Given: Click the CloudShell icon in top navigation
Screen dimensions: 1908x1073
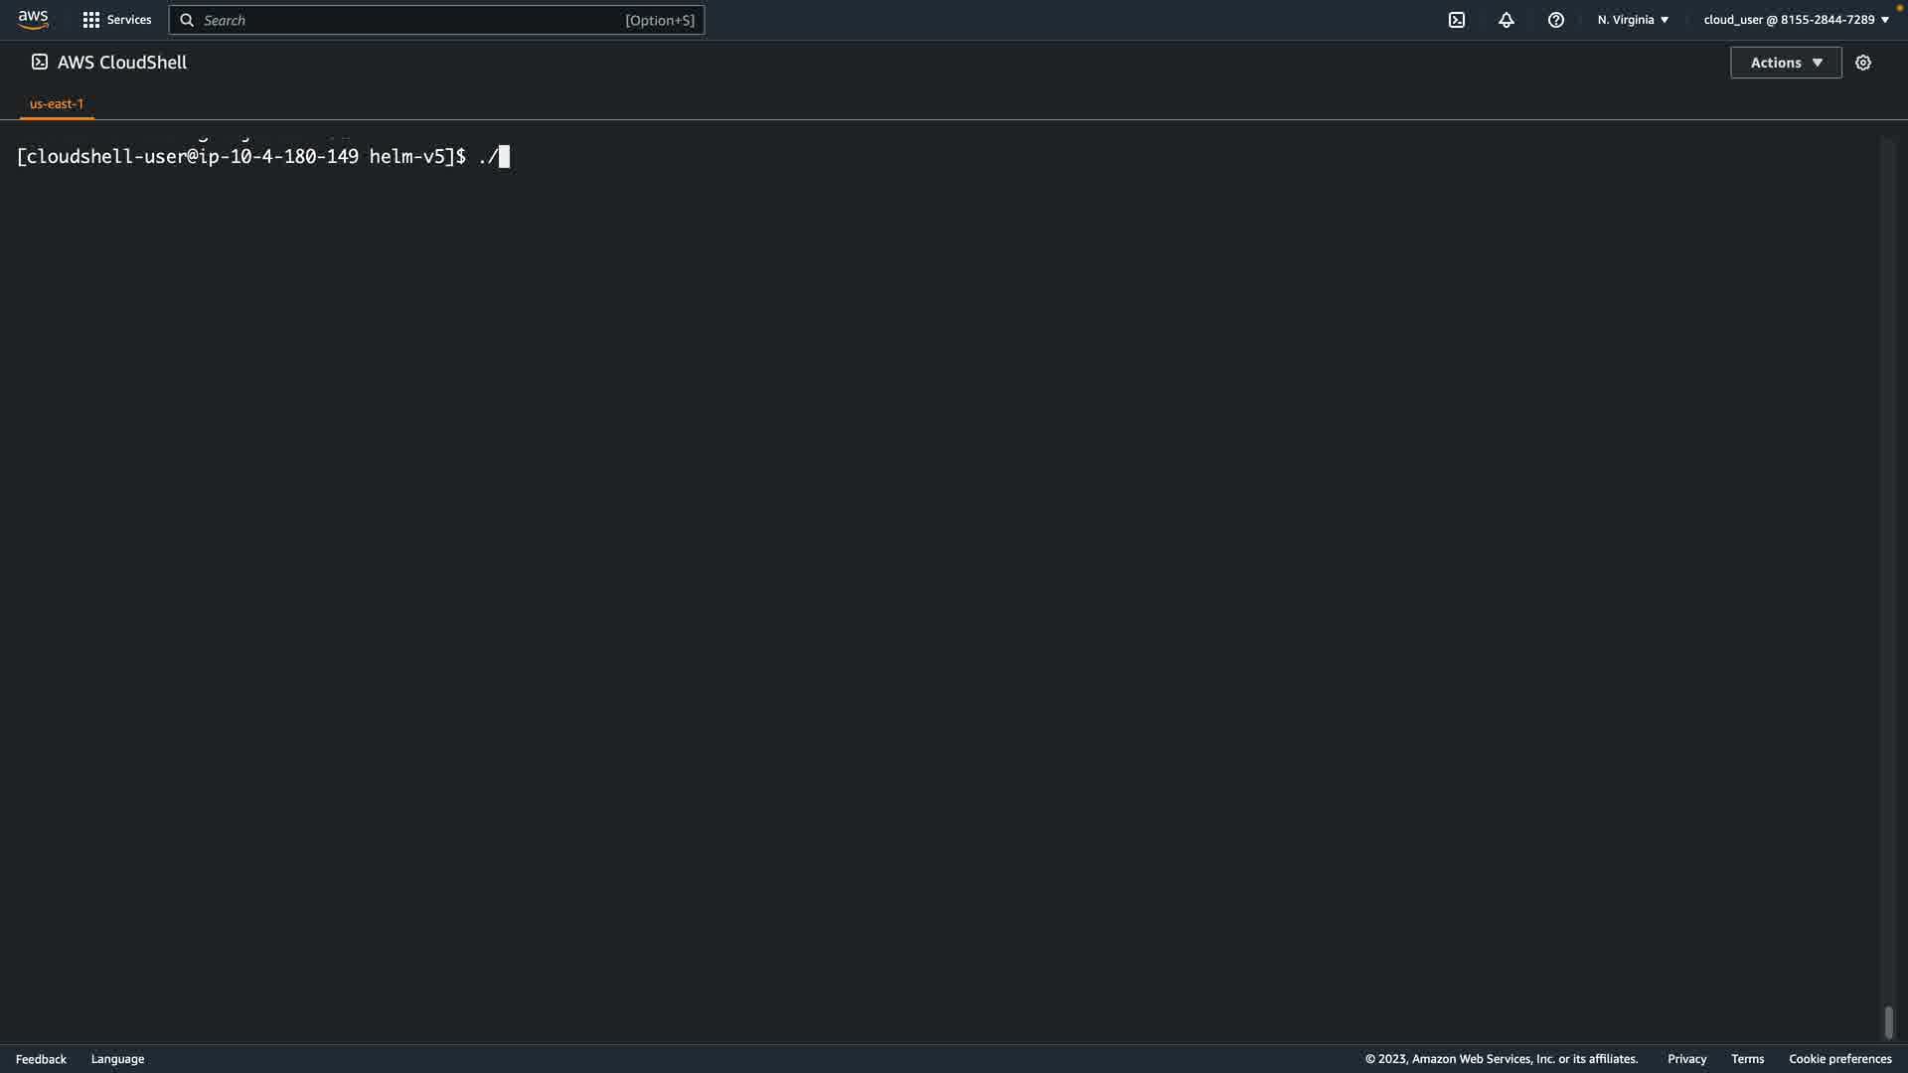Looking at the screenshot, I should (1457, 20).
